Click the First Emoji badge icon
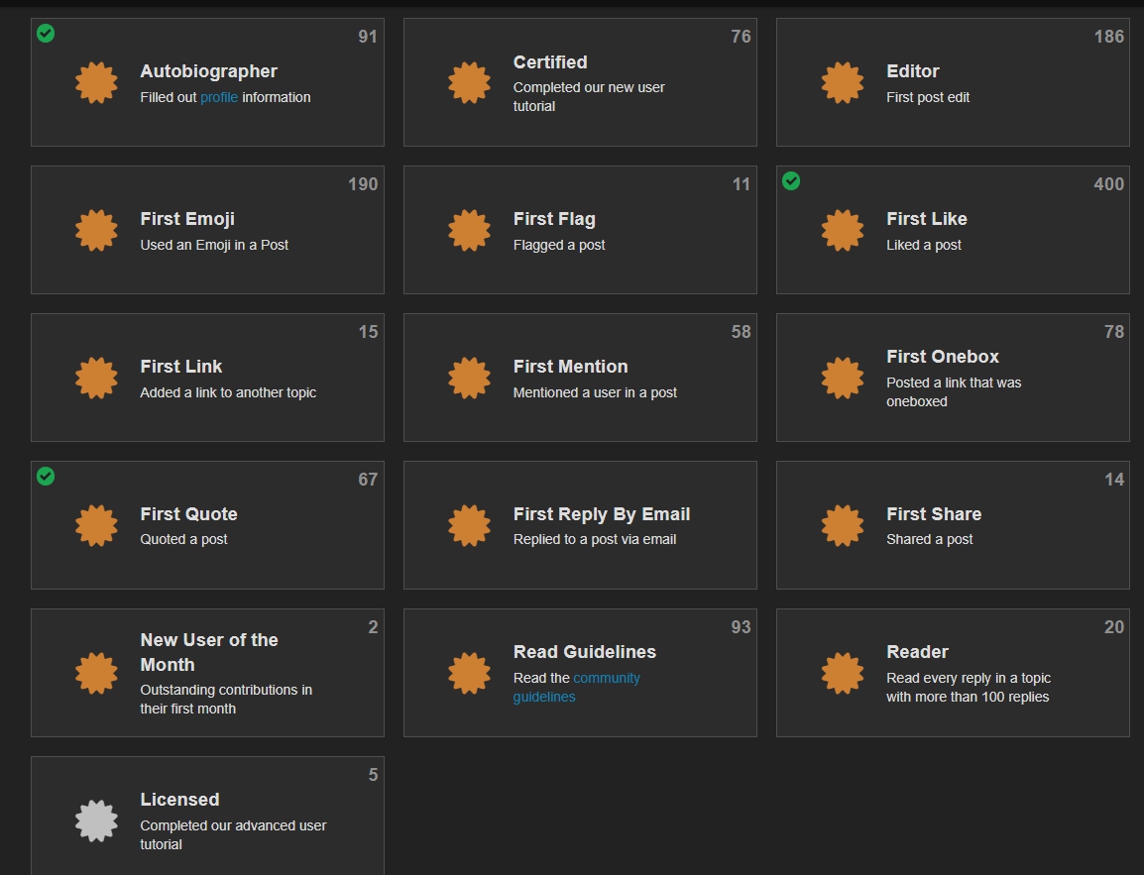This screenshot has width=1144, height=875. tap(96, 231)
